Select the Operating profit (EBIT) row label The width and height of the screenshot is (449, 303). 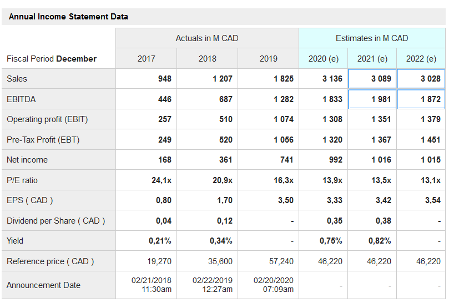[47, 119]
